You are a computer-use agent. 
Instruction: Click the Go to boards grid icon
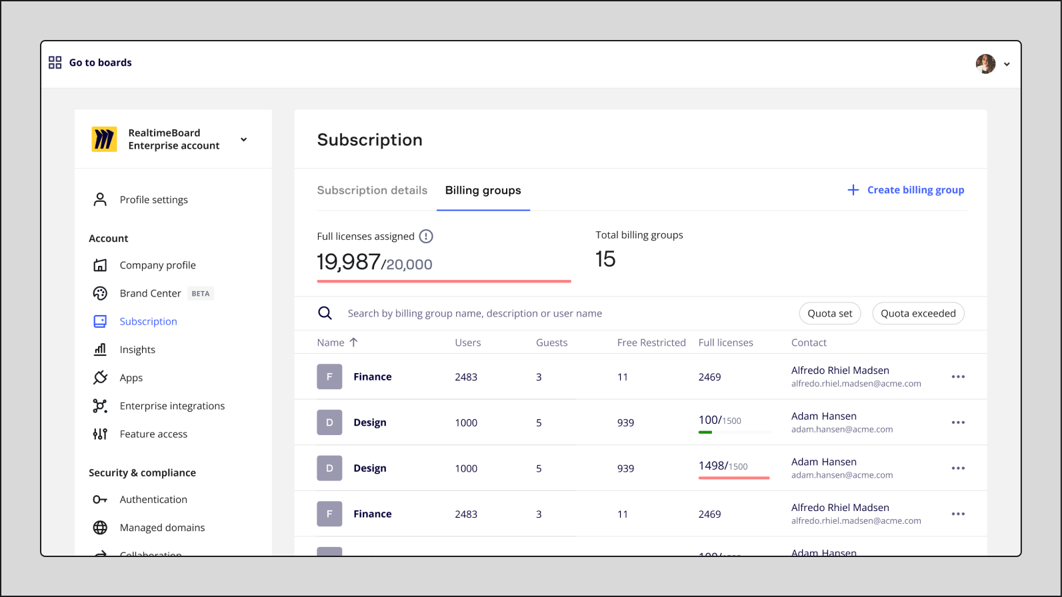(55, 63)
